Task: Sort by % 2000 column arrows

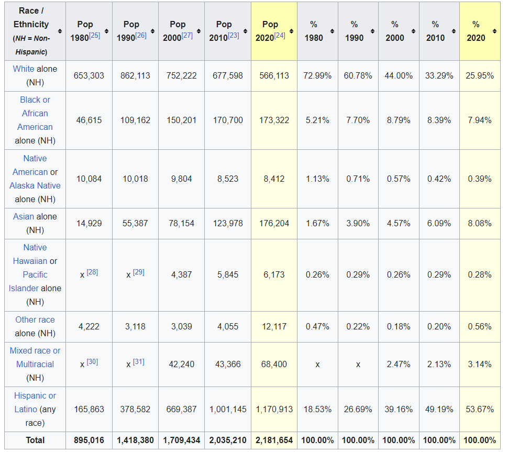Action: [413, 31]
